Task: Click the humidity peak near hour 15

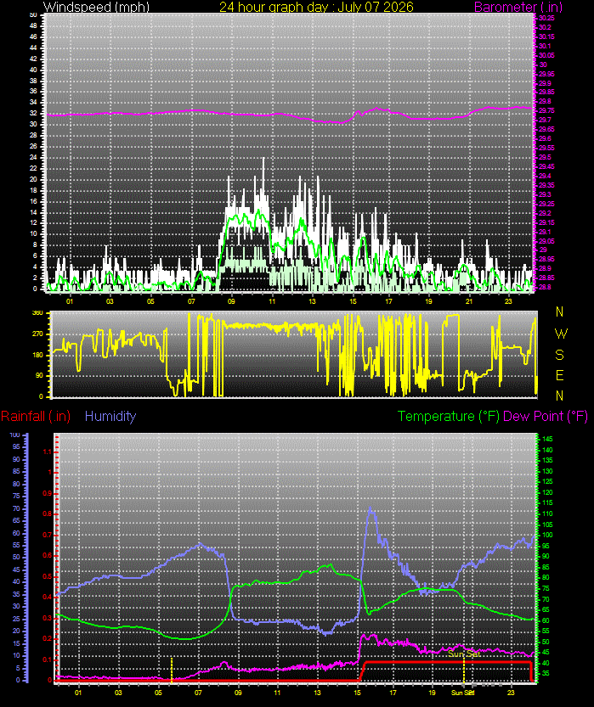Action: [371, 508]
